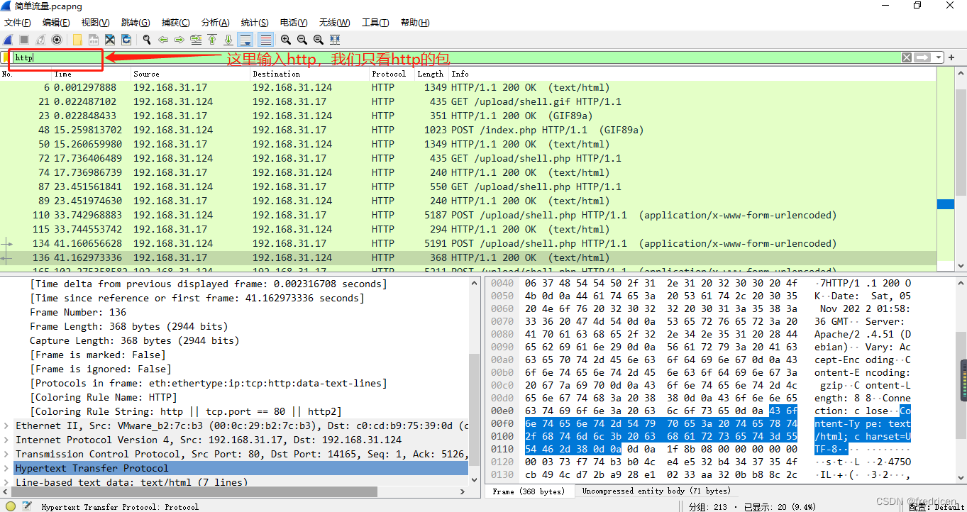
Task: Open the 视图(V) menu
Action: pos(96,23)
